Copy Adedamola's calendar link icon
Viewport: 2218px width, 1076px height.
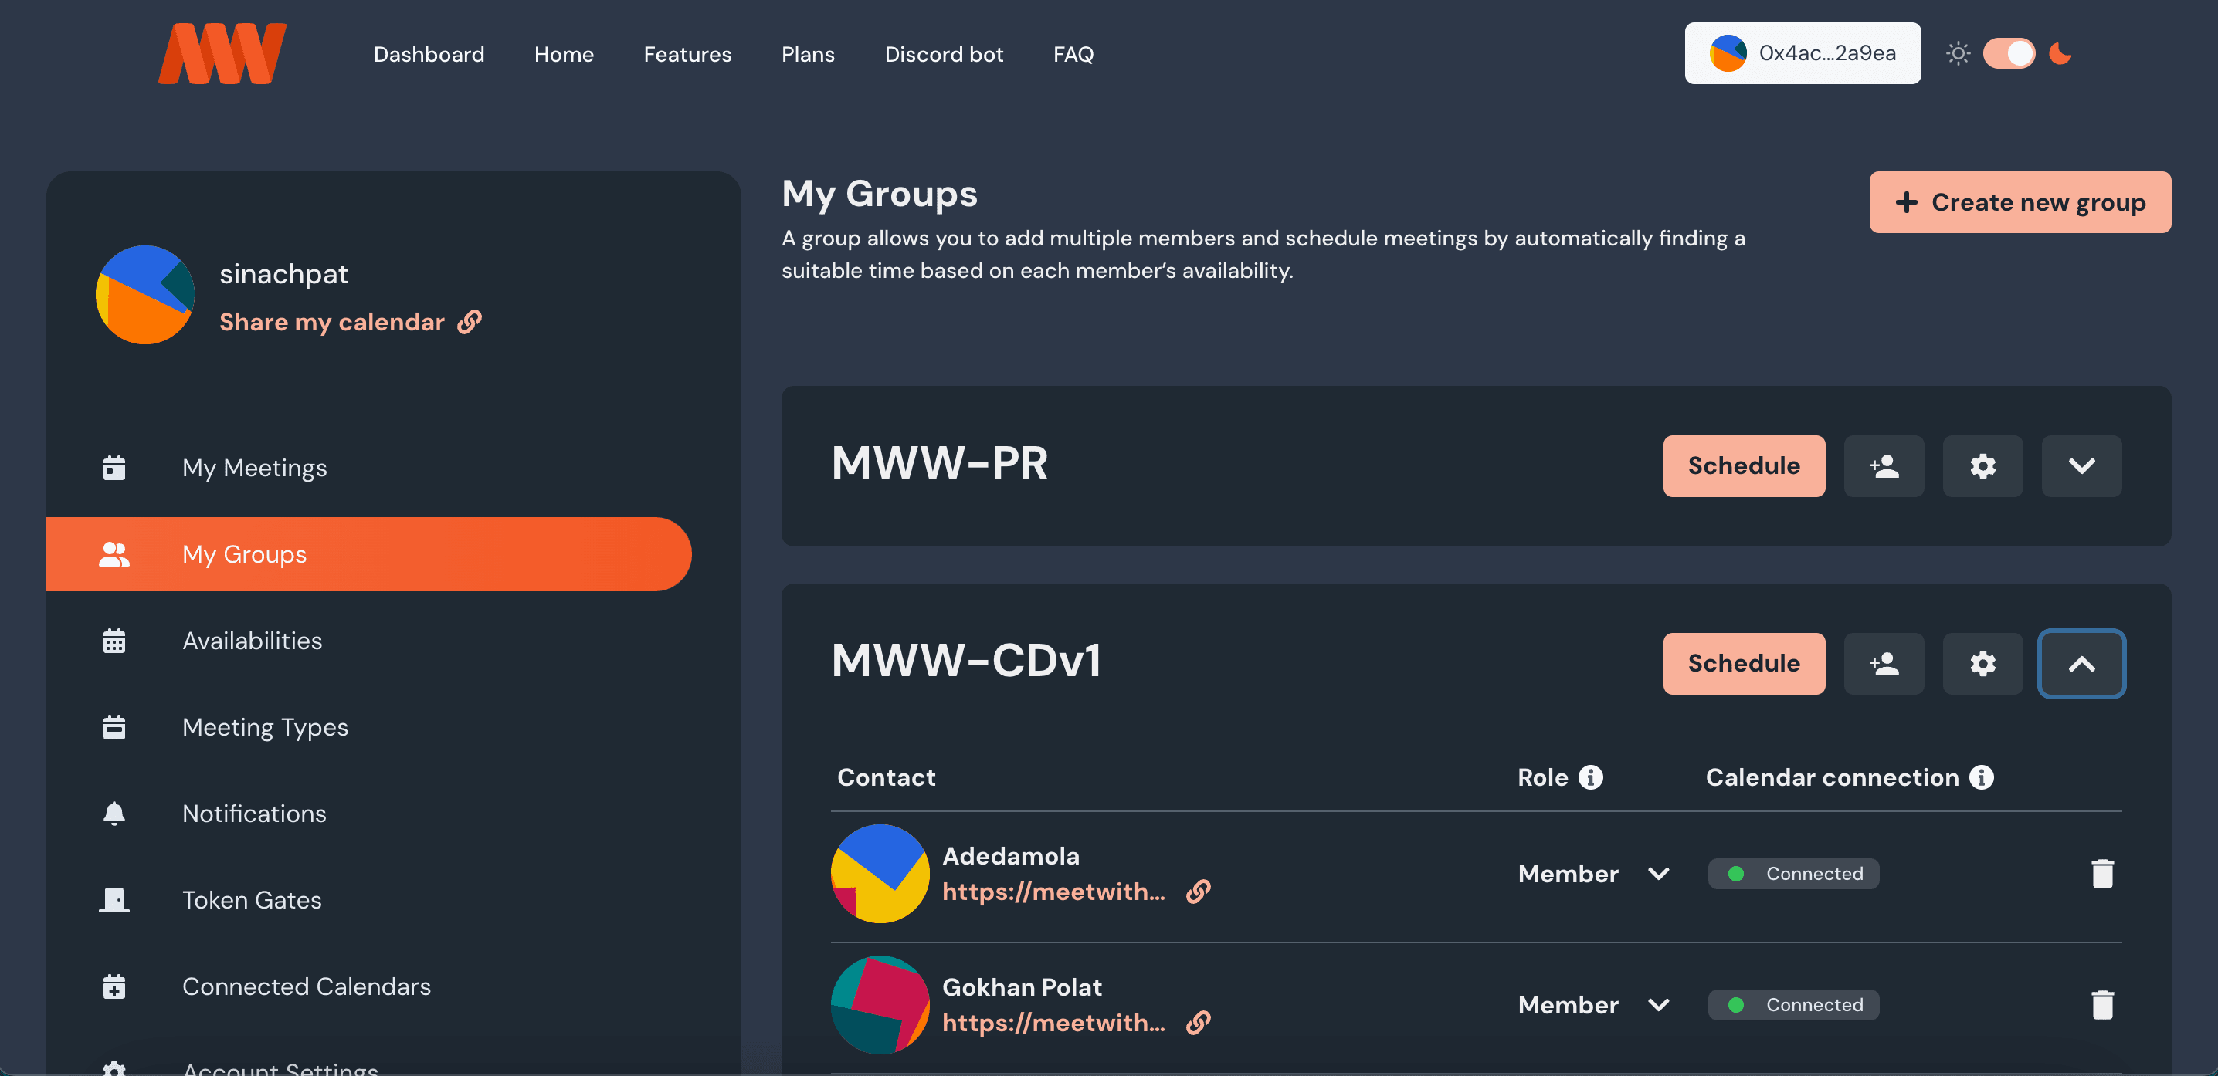click(1199, 891)
